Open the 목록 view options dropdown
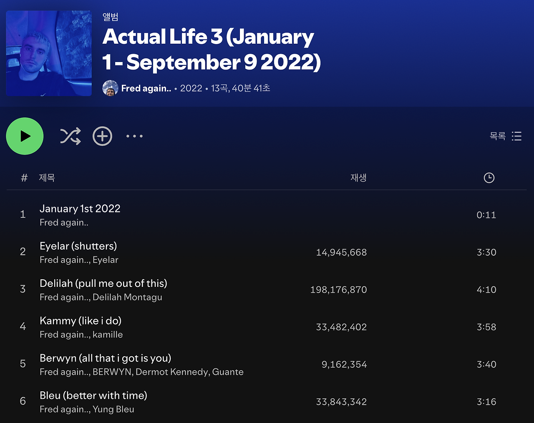534x423 pixels. pyautogui.click(x=506, y=136)
